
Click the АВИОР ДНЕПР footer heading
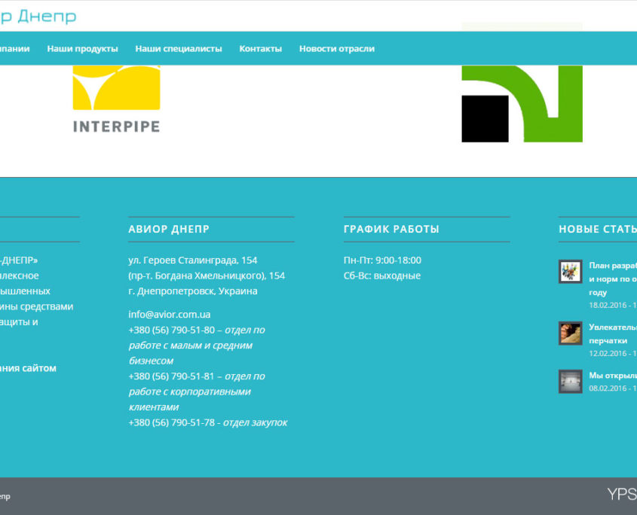(x=169, y=230)
